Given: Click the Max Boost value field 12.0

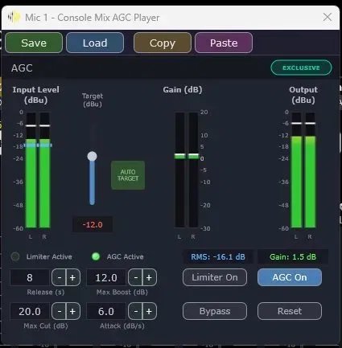Looking at the screenshot, I should point(106,277).
